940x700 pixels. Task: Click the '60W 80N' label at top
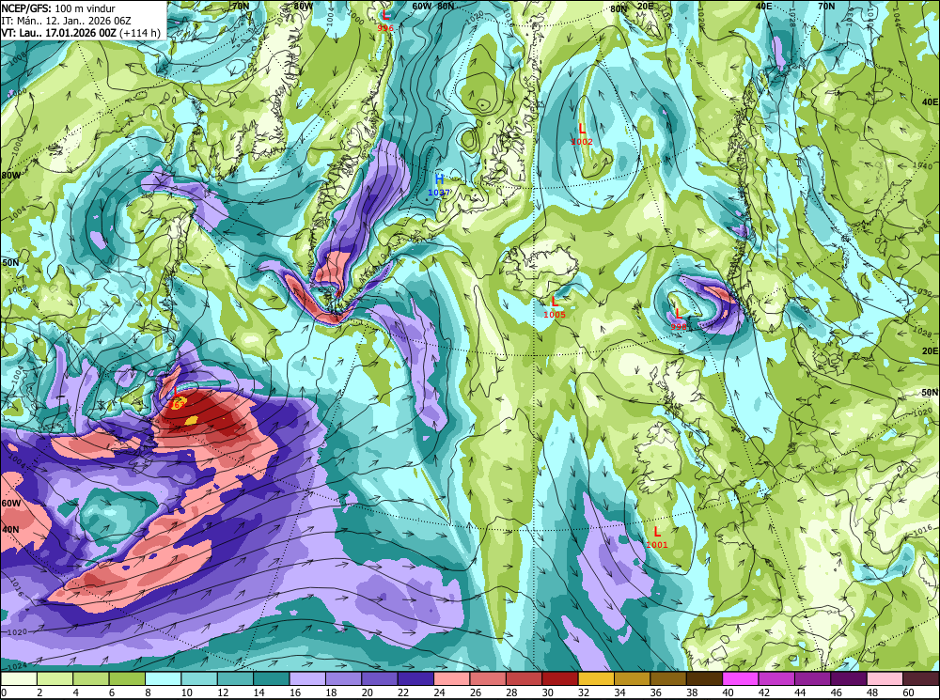pos(432,6)
